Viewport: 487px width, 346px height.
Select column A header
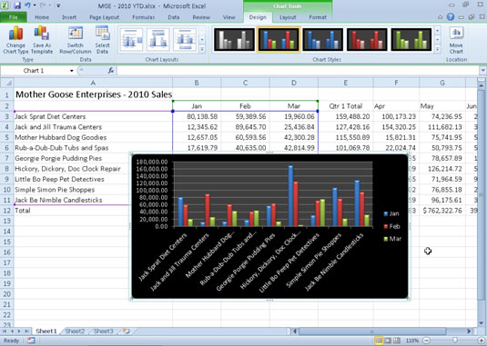coord(93,83)
